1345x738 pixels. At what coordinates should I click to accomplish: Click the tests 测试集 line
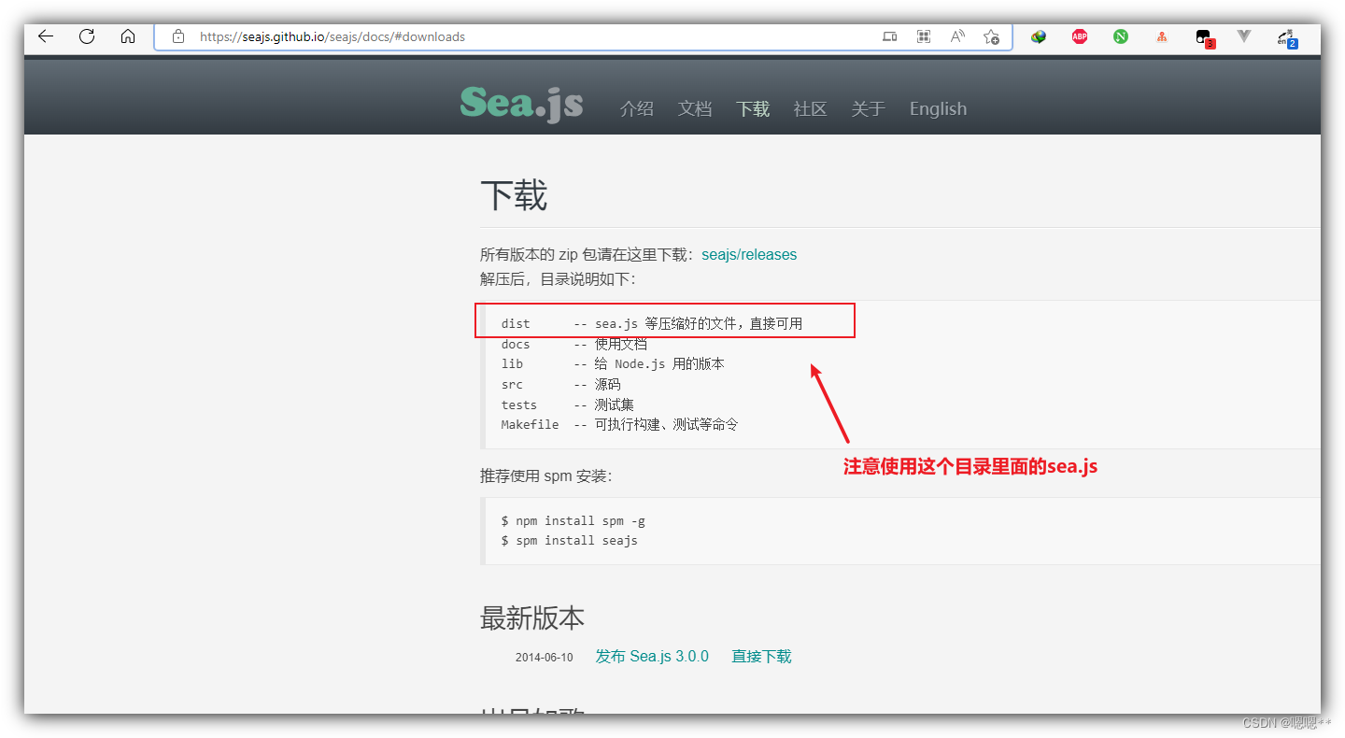pos(568,404)
